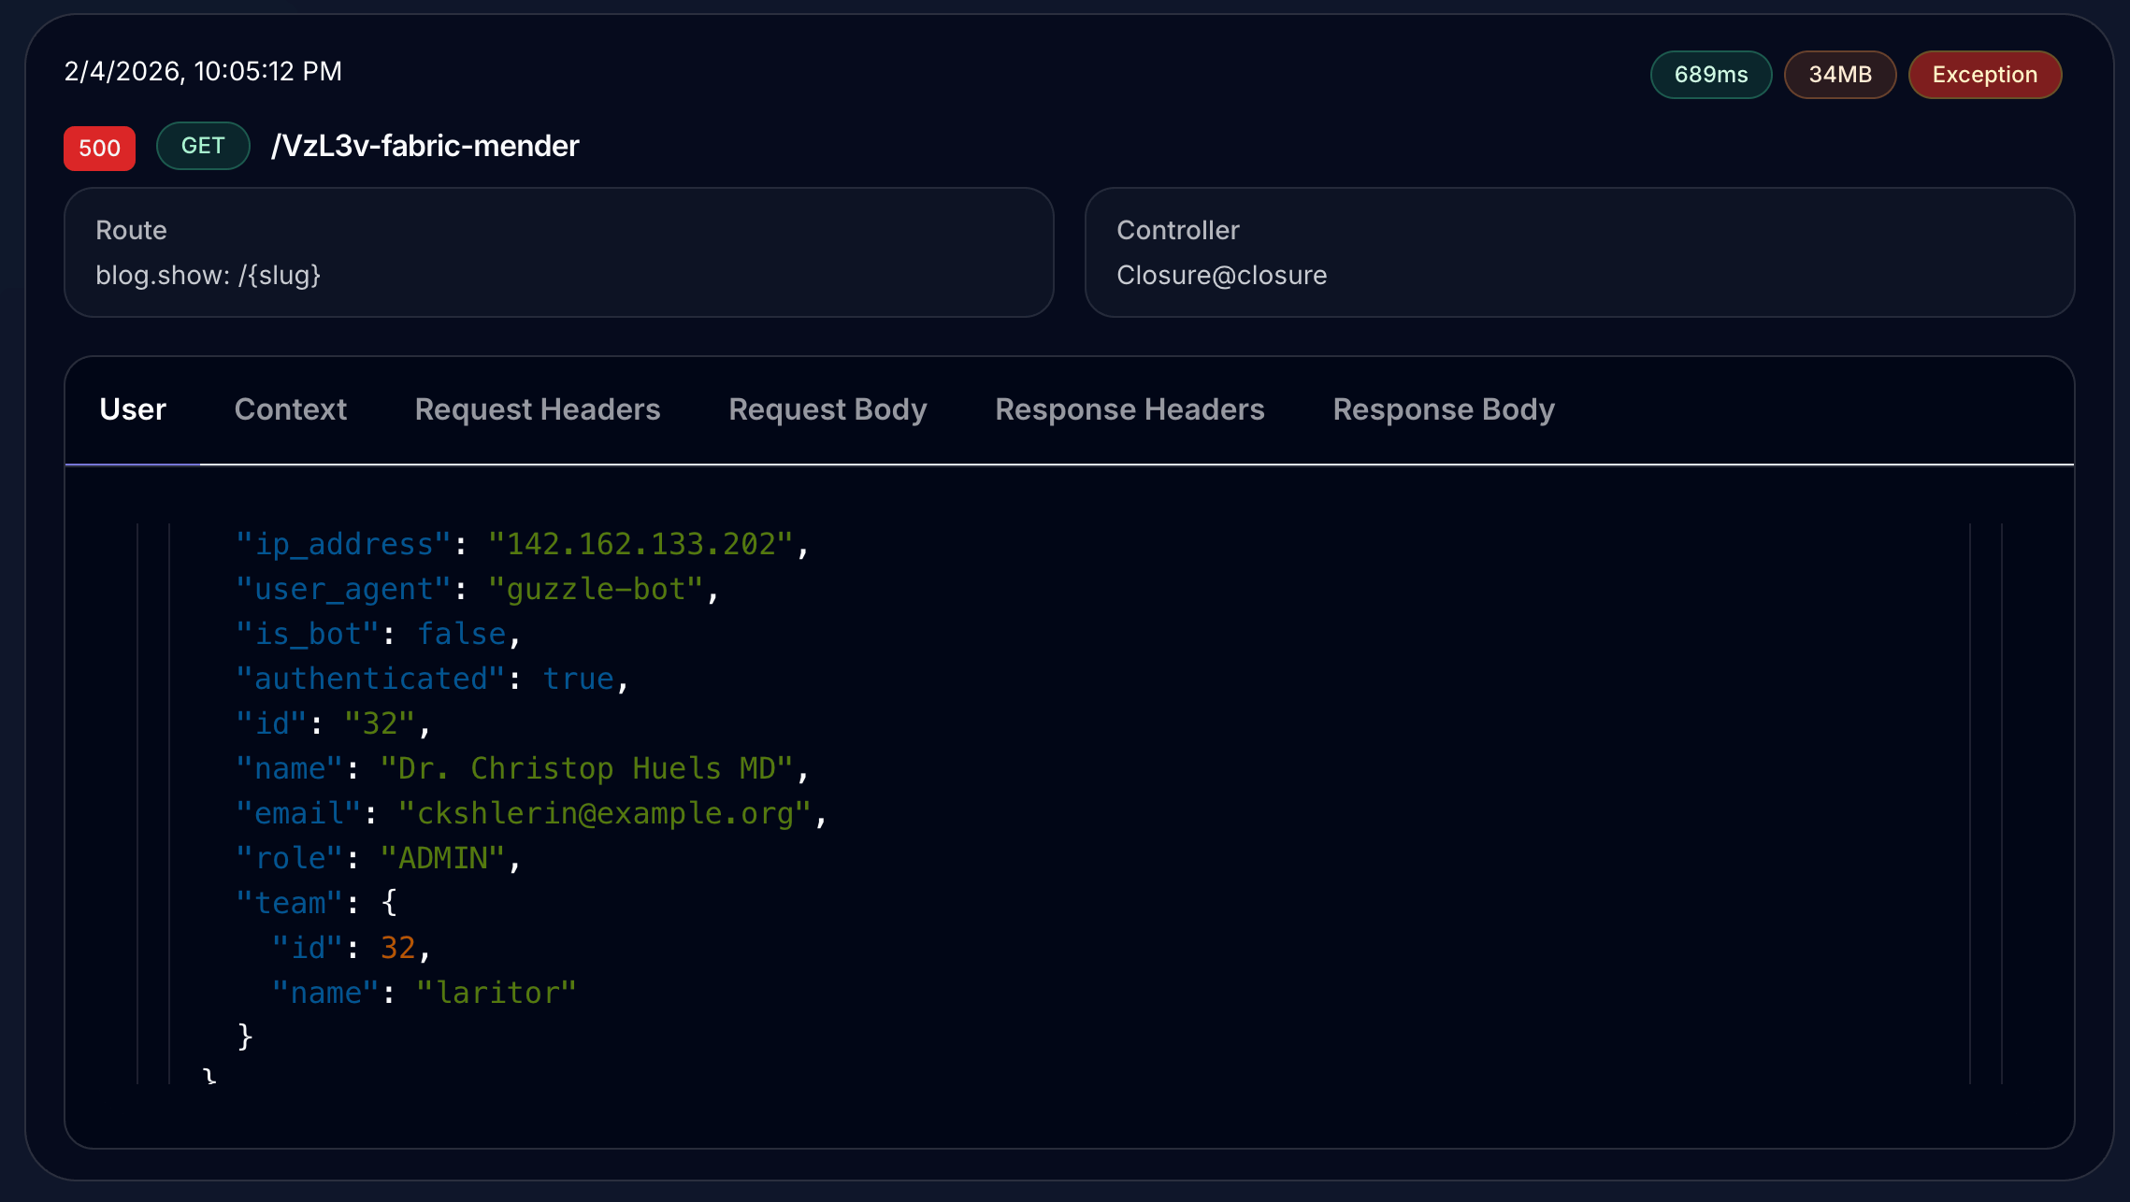Click the email value ckshlerin@example.org
This screenshot has height=1202, width=2130.
click(604, 813)
